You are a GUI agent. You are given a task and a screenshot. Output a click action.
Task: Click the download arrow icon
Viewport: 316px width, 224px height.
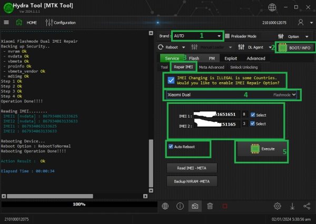coord(292,206)
